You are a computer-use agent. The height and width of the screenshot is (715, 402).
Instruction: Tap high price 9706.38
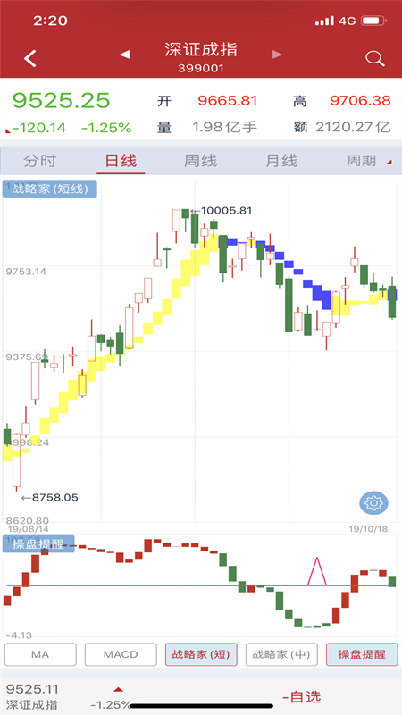tap(361, 100)
